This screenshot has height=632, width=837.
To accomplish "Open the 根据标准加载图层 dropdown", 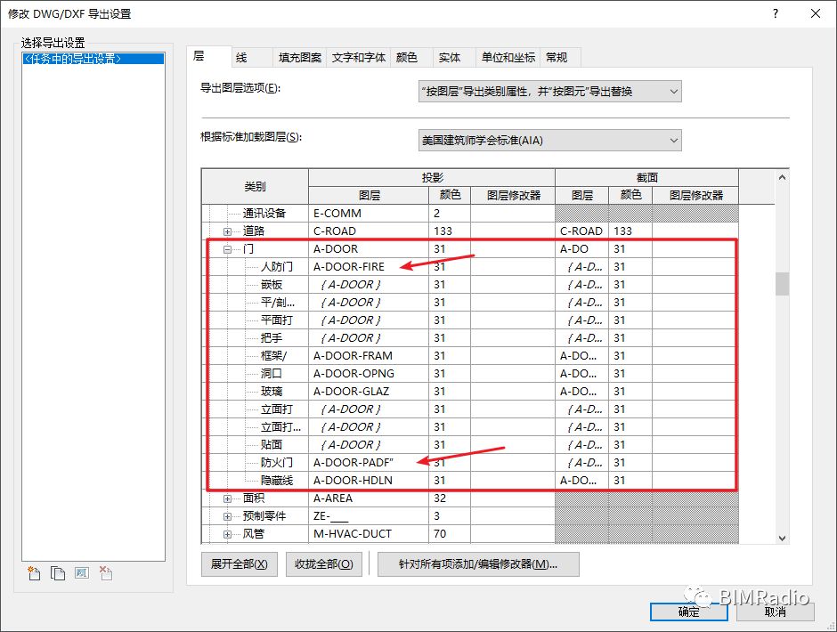I will point(549,141).
